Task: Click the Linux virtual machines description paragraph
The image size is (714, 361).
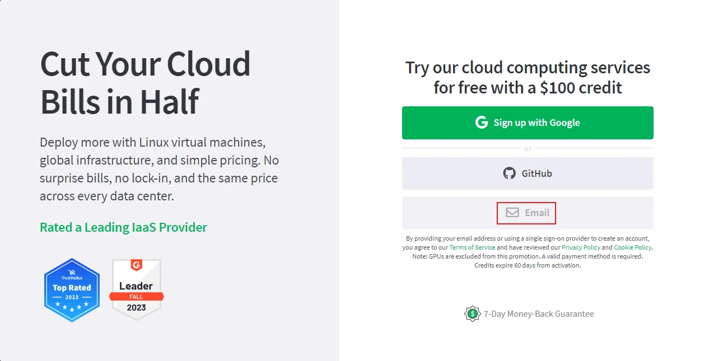Action: click(159, 168)
